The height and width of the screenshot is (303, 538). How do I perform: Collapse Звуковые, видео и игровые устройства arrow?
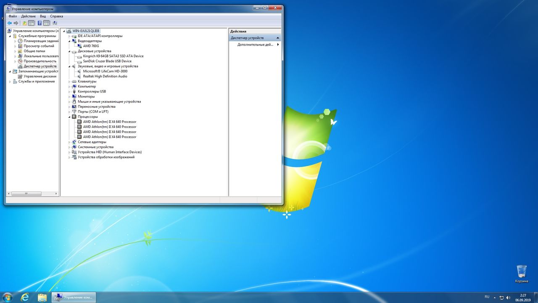pyautogui.click(x=69, y=66)
